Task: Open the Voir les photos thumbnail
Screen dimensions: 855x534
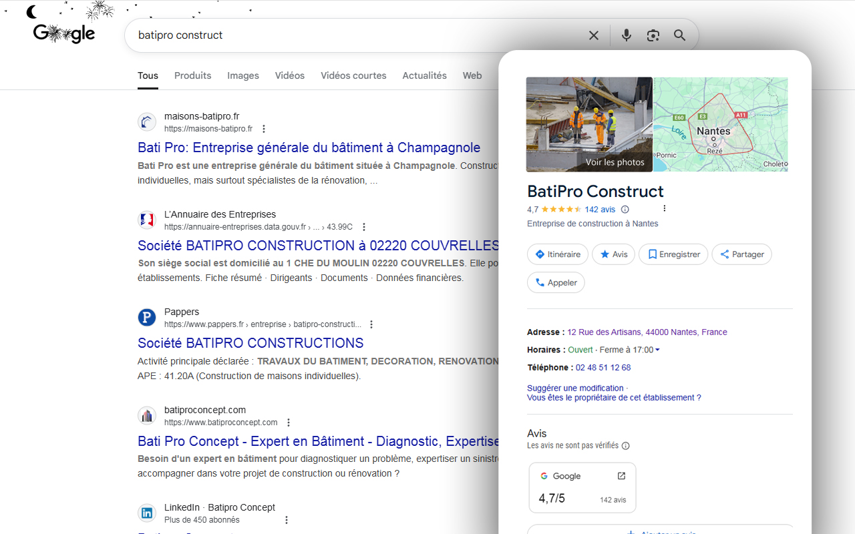Action: tap(589, 124)
